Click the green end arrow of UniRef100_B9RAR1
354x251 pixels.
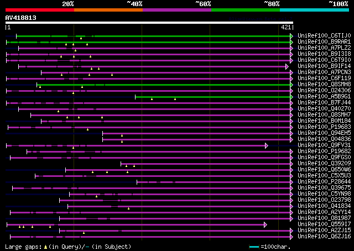pyautogui.click(x=291, y=42)
